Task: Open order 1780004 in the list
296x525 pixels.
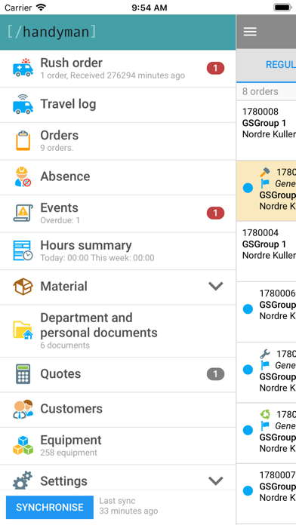Action: (x=266, y=251)
